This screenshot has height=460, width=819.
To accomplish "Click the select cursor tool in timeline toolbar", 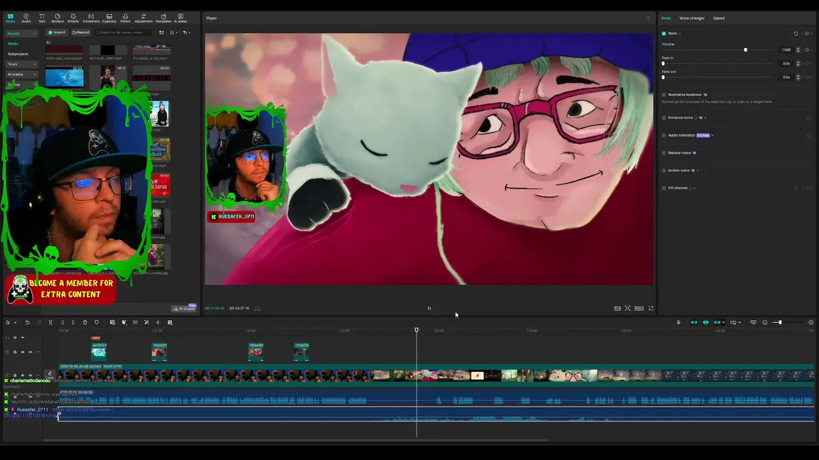I will [8, 322].
